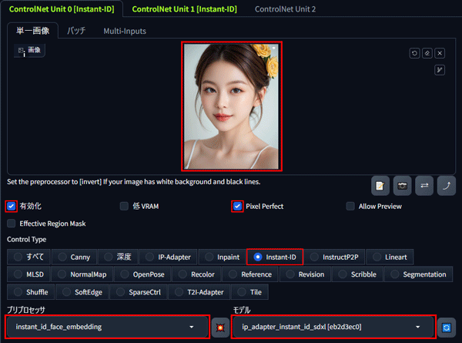Uncheck the 有効化 enable checkbox

(x=12, y=206)
